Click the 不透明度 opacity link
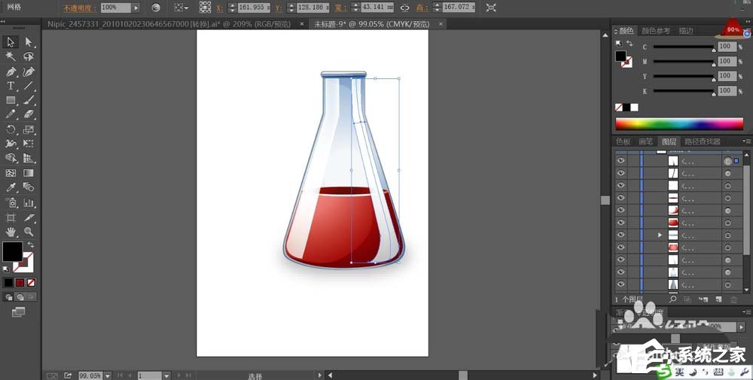753x380 pixels. 80,8
